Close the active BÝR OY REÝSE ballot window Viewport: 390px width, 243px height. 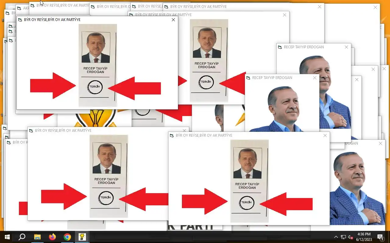point(173,20)
